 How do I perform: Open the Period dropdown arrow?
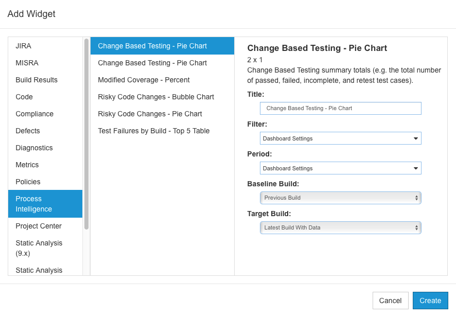click(415, 168)
